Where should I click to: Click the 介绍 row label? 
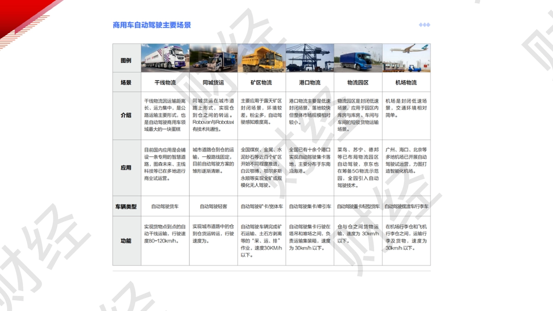pyautogui.click(x=126, y=115)
